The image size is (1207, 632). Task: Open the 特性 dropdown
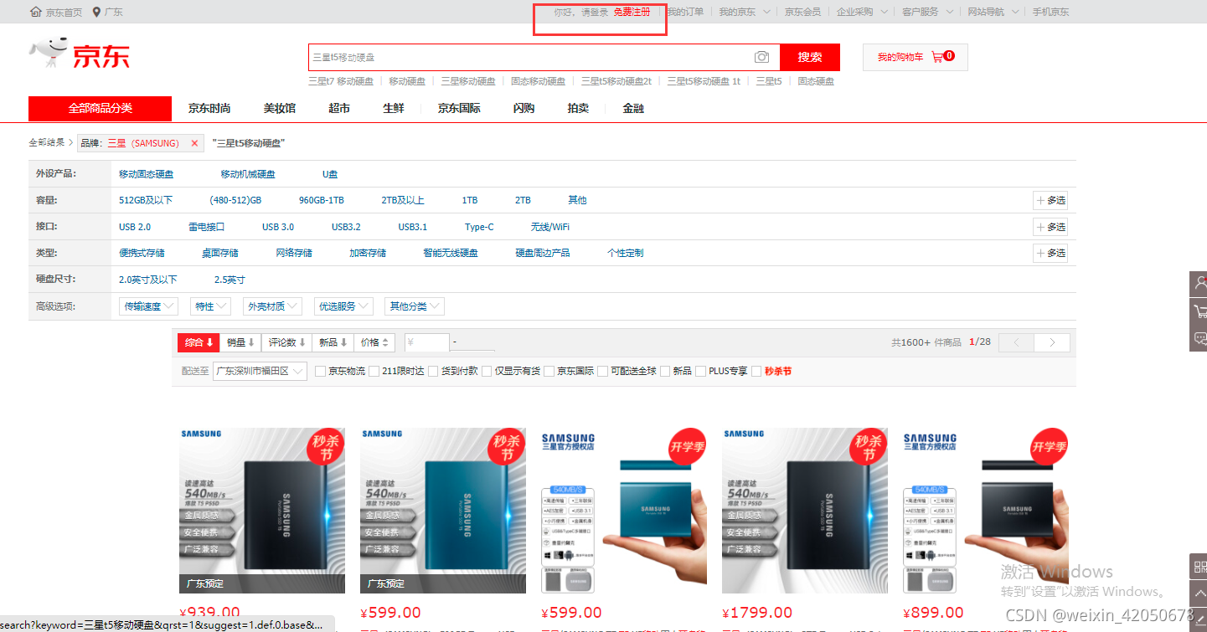click(x=210, y=306)
